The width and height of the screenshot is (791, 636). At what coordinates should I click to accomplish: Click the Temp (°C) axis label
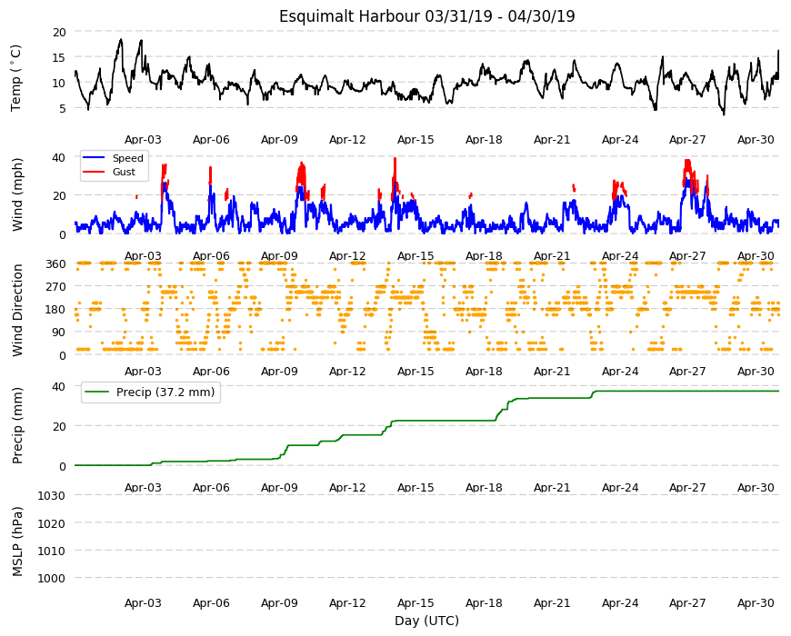point(16,78)
